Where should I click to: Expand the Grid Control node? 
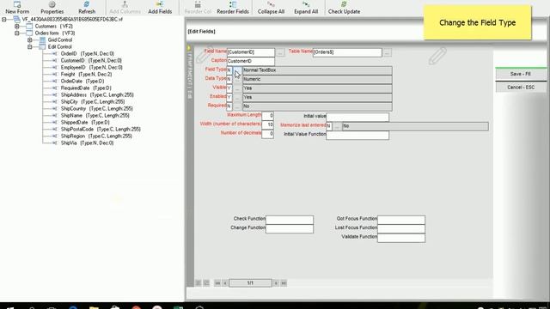(30, 40)
